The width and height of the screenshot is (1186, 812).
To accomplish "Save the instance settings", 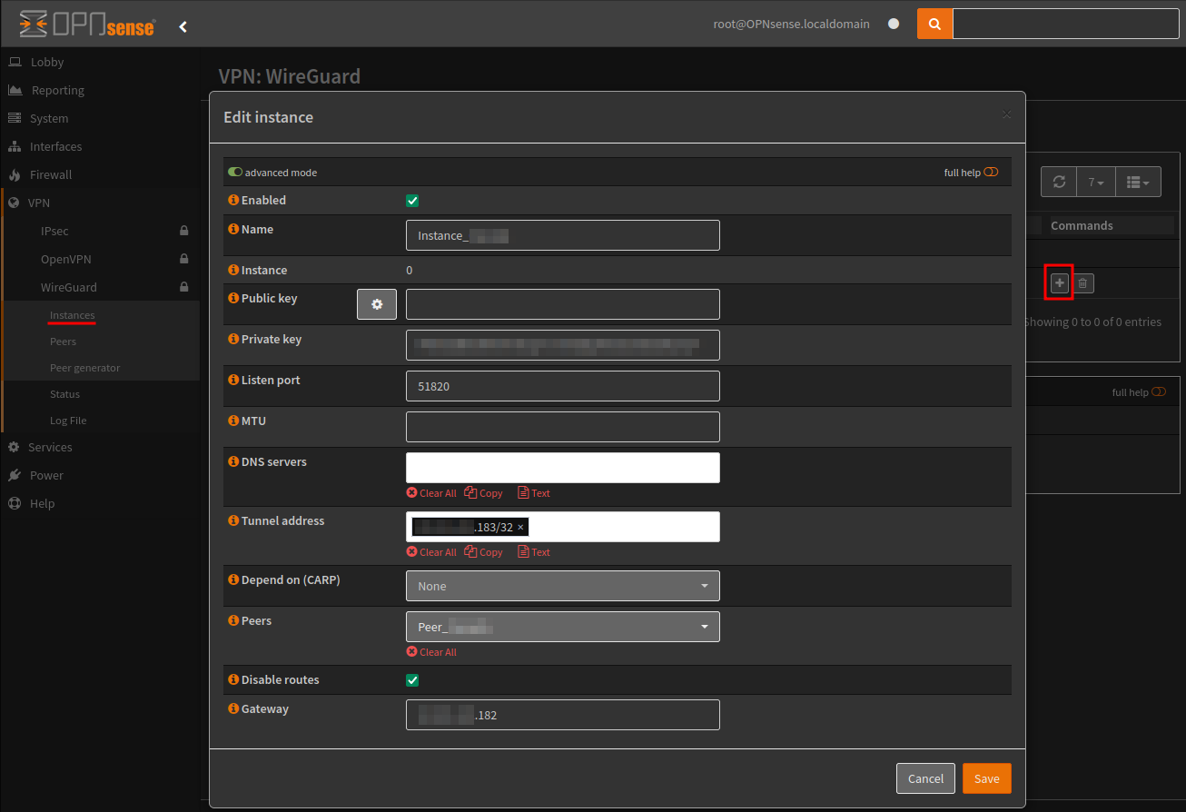I will pyautogui.click(x=987, y=778).
